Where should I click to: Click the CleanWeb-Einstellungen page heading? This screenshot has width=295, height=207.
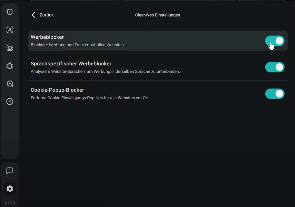(157, 15)
